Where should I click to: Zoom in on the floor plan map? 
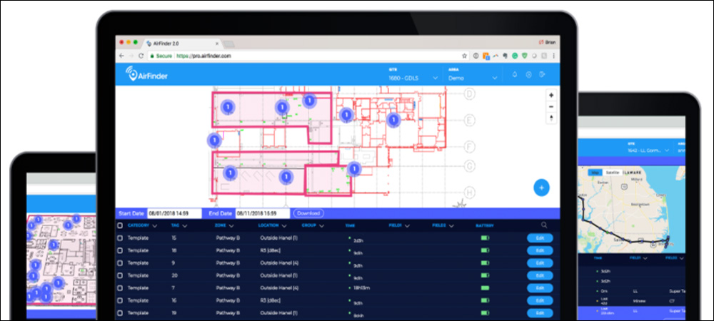point(551,95)
